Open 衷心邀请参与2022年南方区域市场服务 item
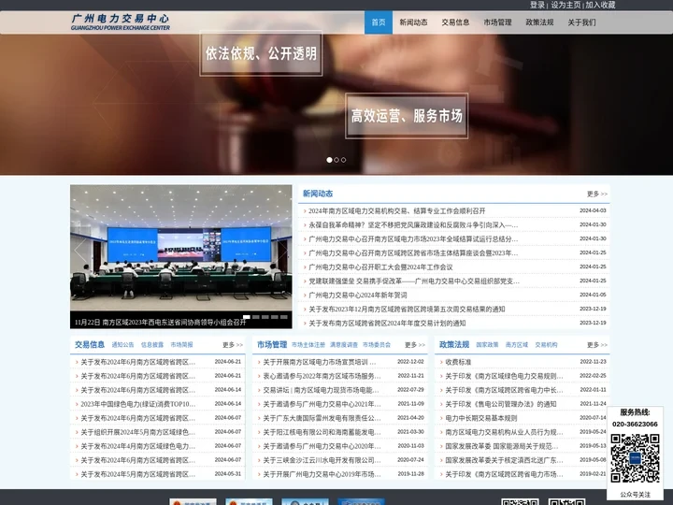 click(x=322, y=376)
